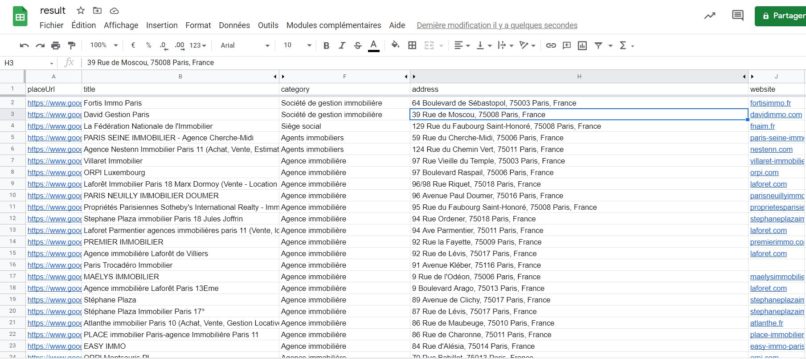
Task: Activate paint format tool
Action: (71, 45)
